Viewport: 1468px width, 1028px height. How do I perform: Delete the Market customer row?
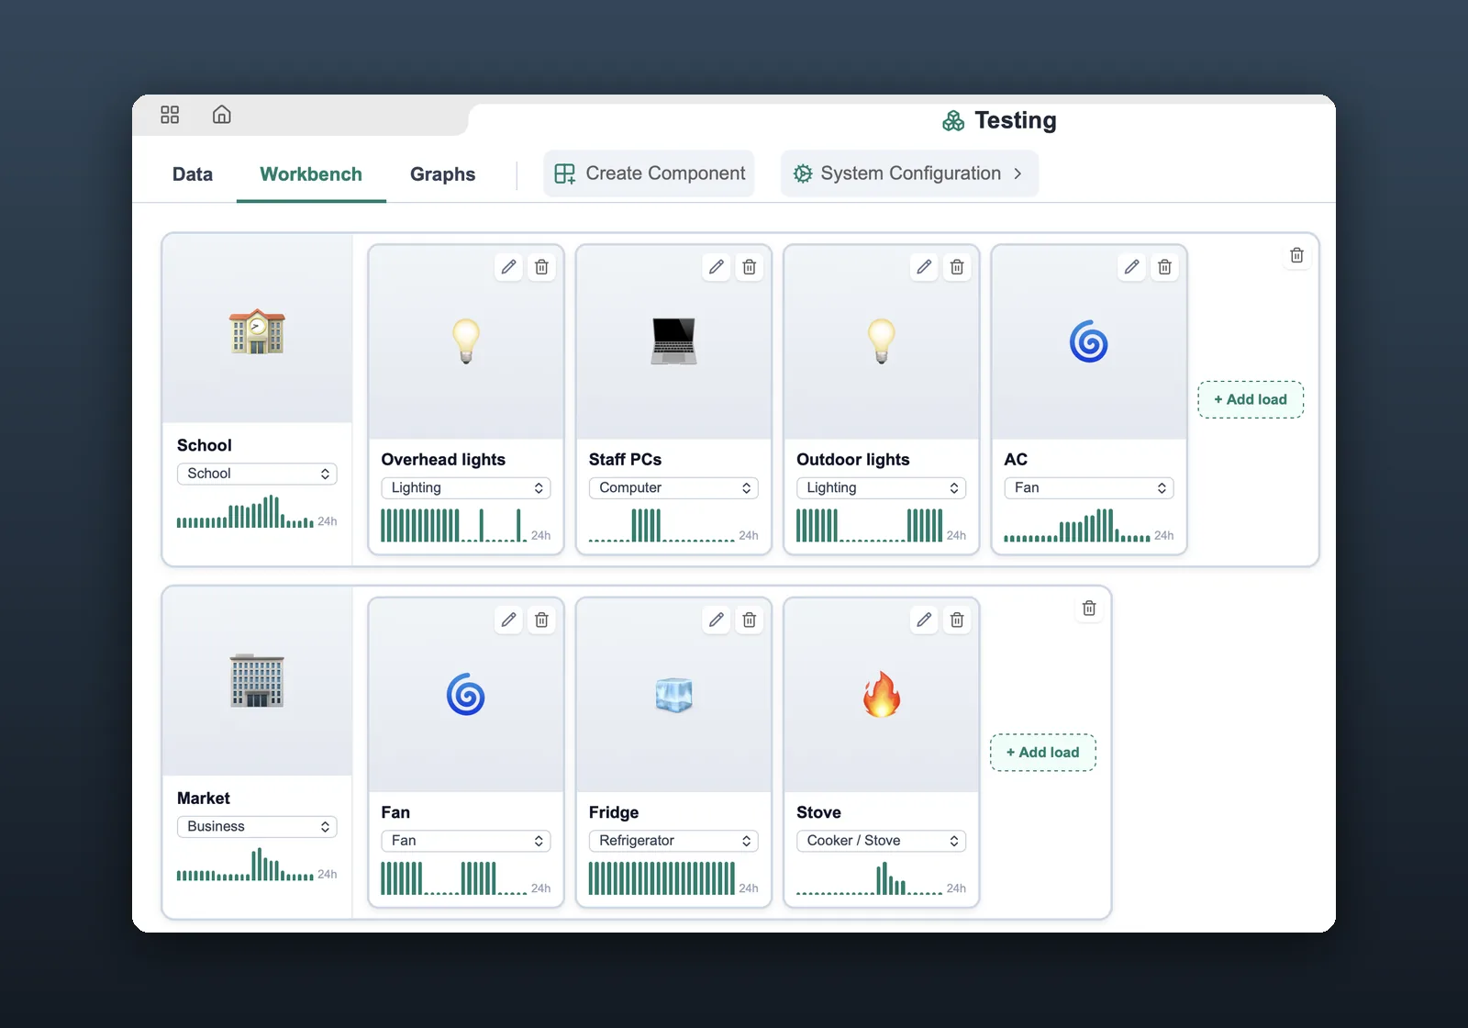point(1089,609)
